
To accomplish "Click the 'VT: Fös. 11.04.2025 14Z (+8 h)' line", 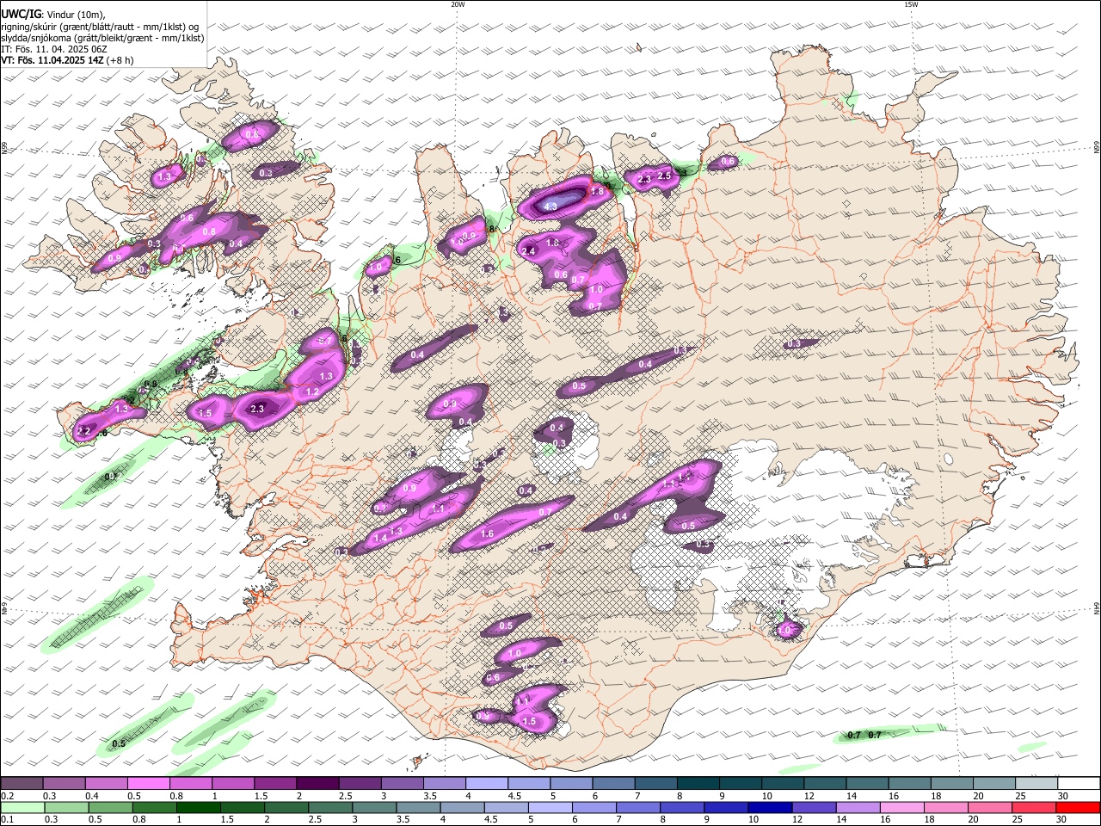I will [67, 60].
